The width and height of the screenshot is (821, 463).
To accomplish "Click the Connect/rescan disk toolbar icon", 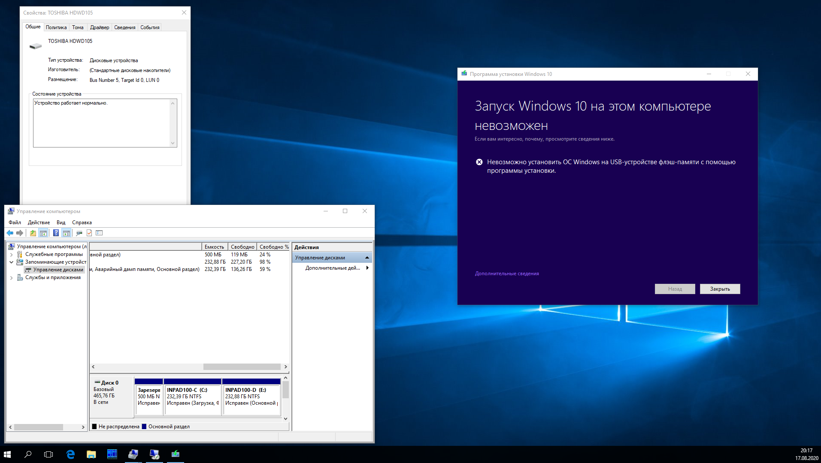I will pos(79,233).
